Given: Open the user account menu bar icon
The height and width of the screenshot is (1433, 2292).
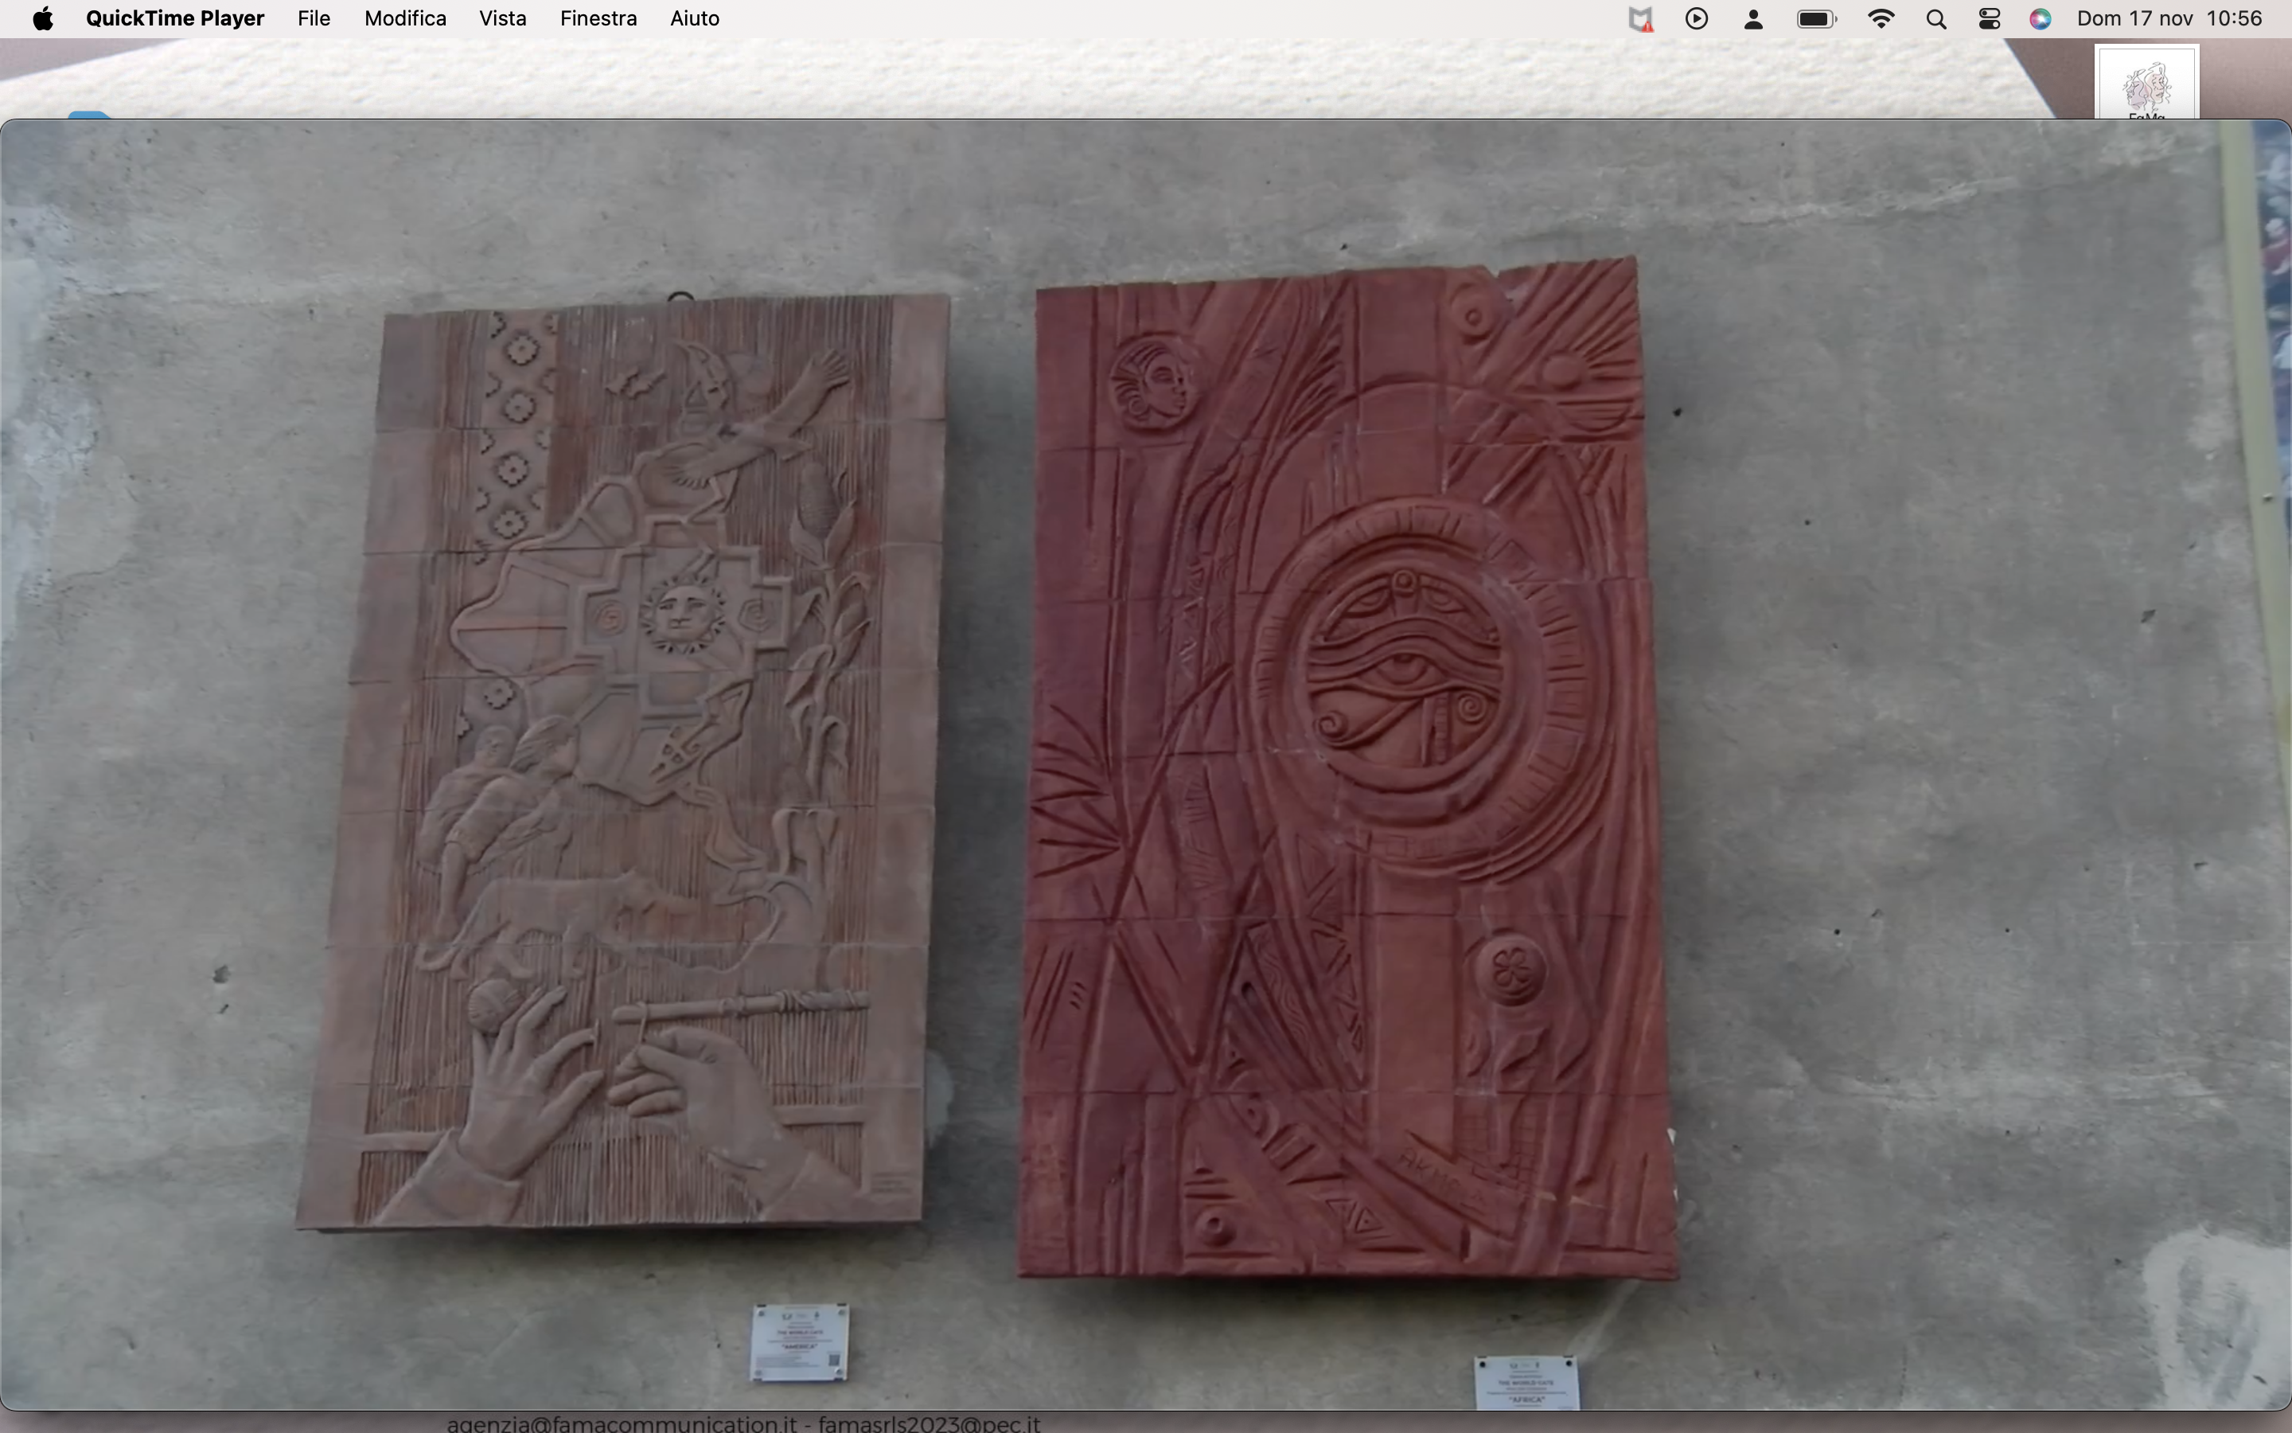Looking at the screenshot, I should pyautogui.click(x=1753, y=19).
